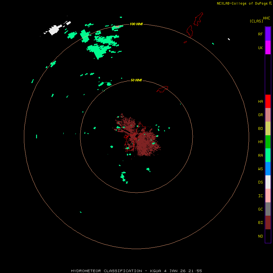Click the HA legend label
This screenshot has height=273, width=273.
tap(260, 101)
